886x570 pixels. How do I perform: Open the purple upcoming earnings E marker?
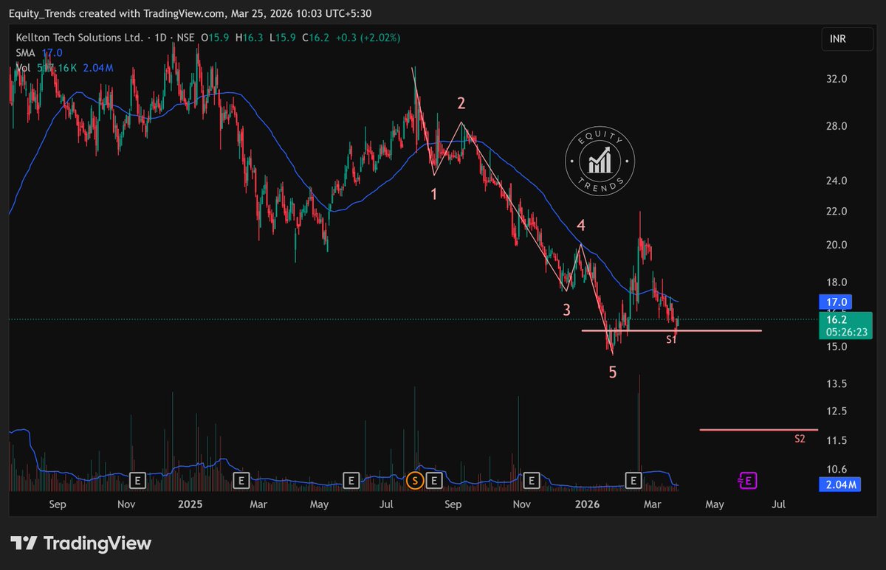point(748,481)
